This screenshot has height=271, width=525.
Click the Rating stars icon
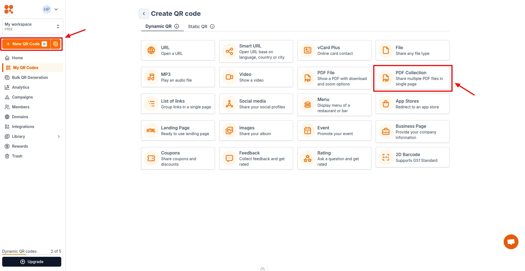pyautogui.click(x=308, y=158)
